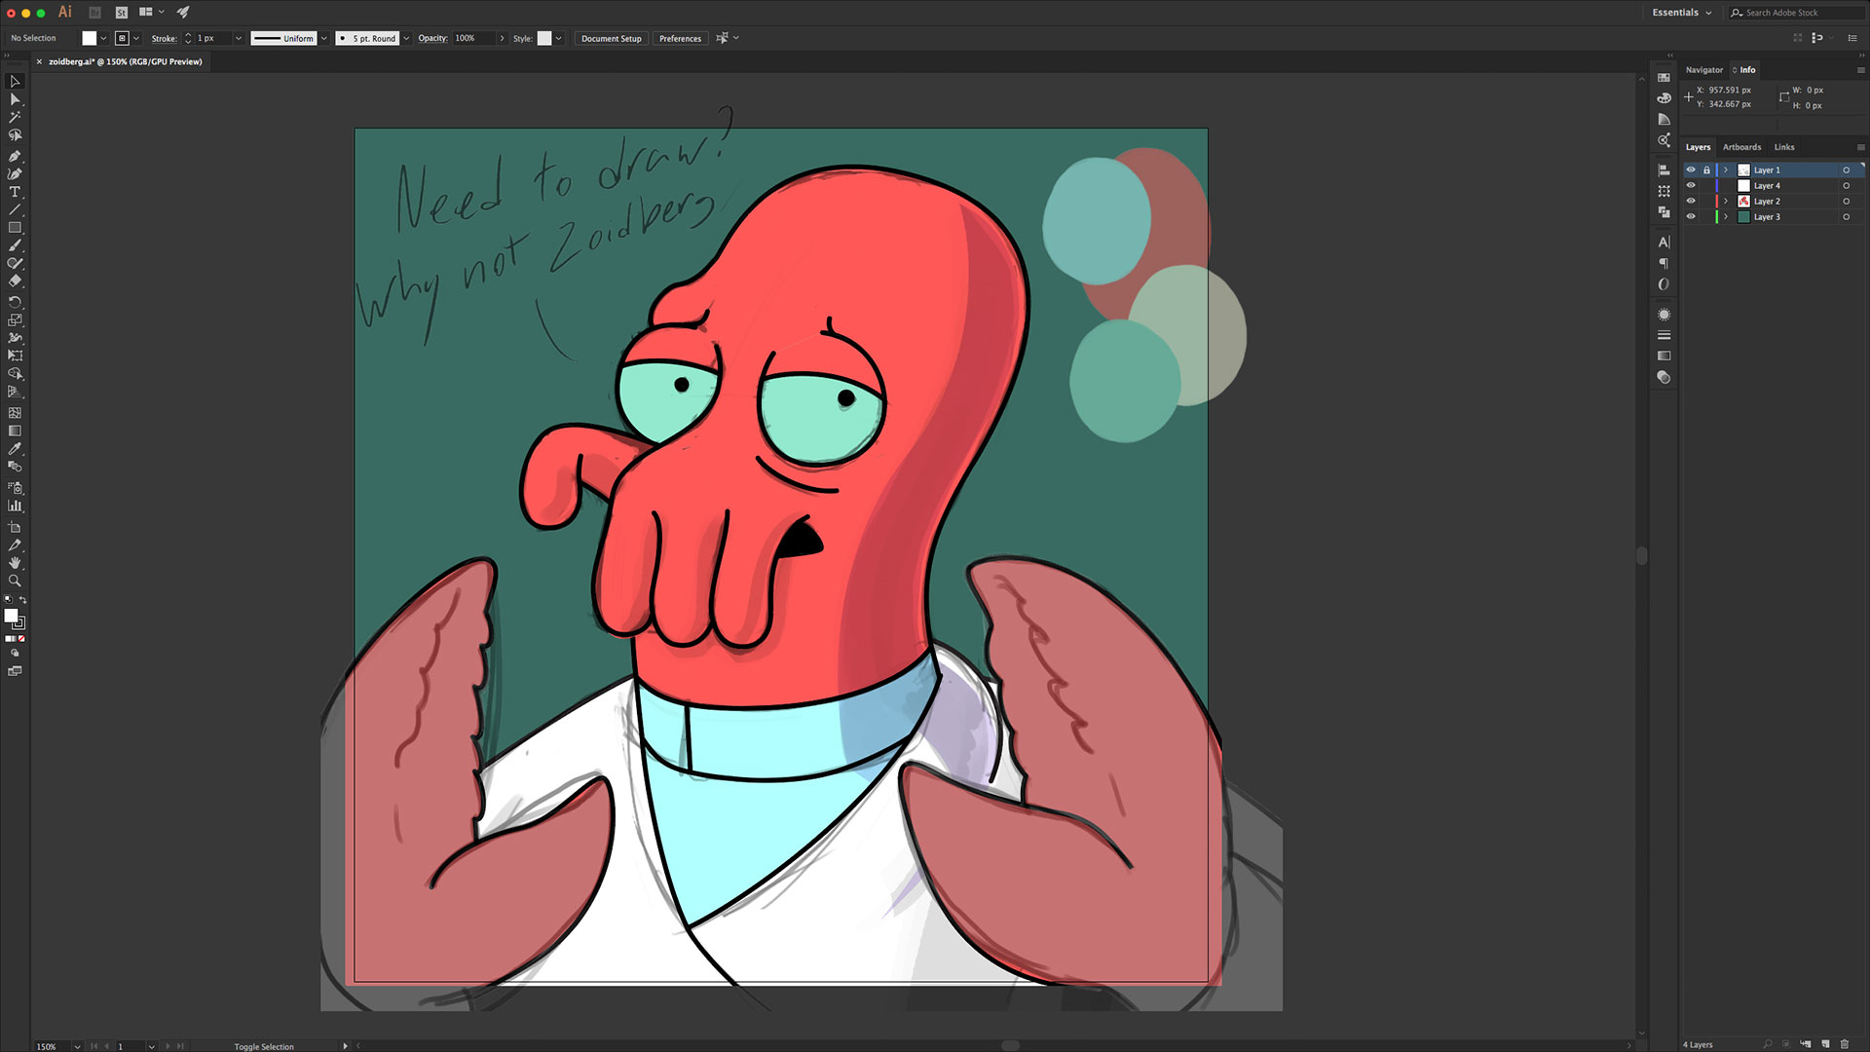Screen dimensions: 1870x1052
Task: Hide Layer 2 with eye icon
Action: tap(1691, 202)
